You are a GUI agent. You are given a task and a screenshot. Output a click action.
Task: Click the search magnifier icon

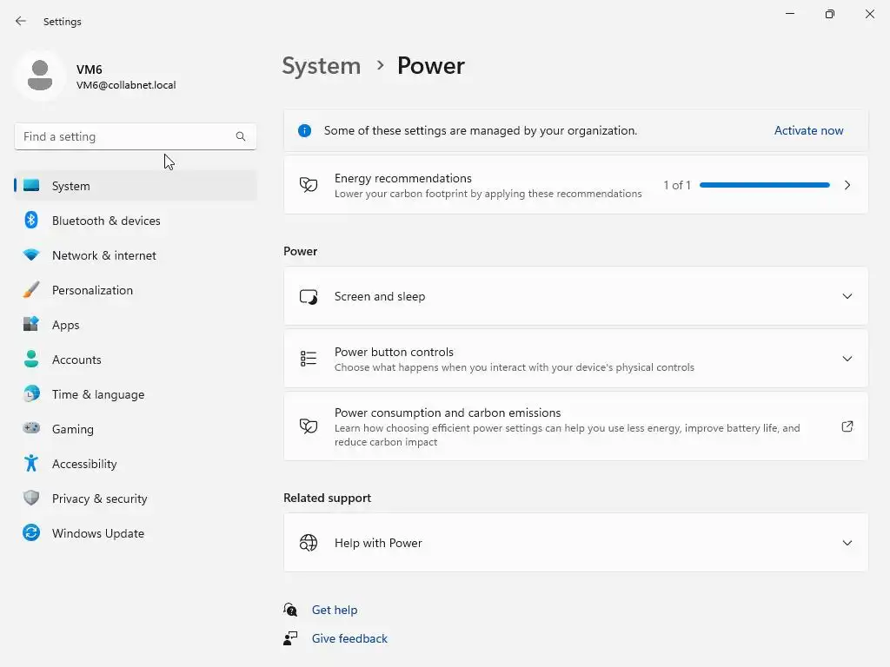coord(241,136)
